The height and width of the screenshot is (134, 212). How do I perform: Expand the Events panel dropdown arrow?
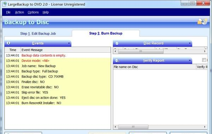[69, 43]
